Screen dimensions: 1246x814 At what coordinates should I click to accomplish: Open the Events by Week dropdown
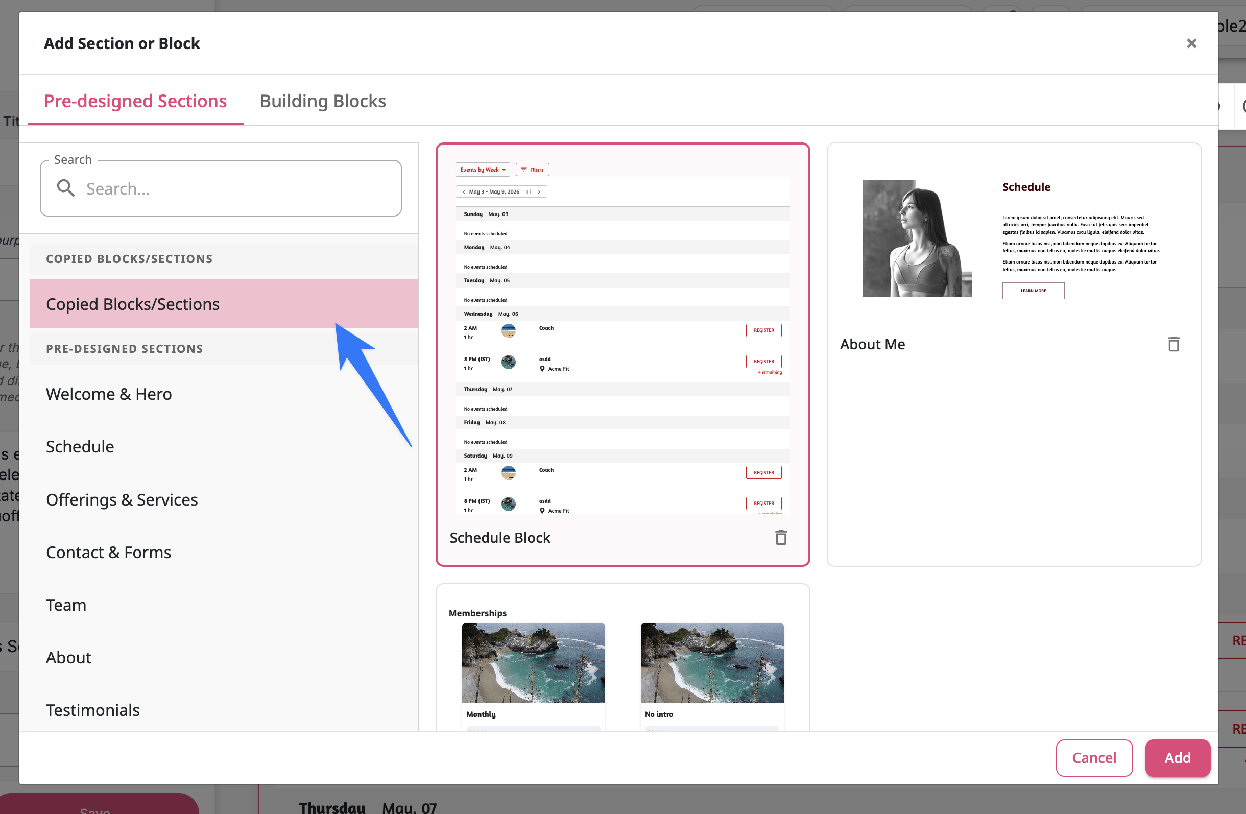coord(482,170)
